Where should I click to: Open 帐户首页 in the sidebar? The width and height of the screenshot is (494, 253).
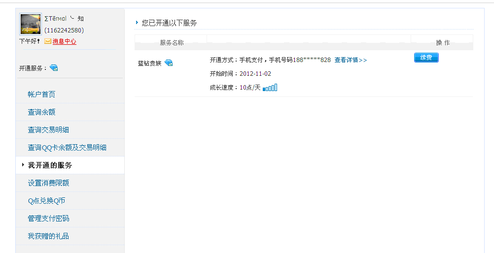click(41, 94)
